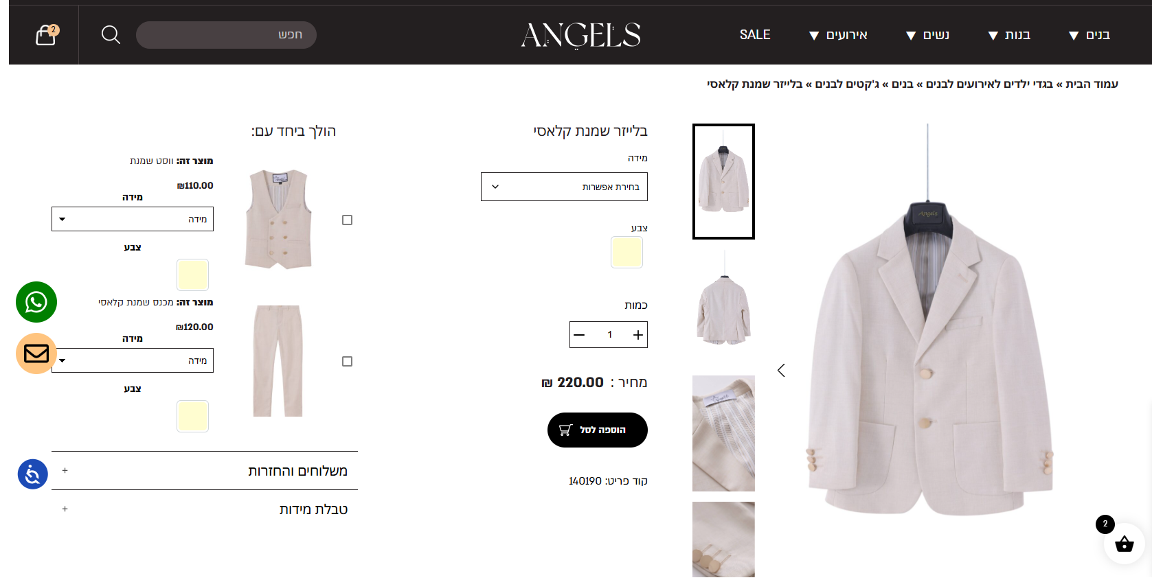
Task: Click the הוספה לסל add to cart button
Action: coord(598,430)
